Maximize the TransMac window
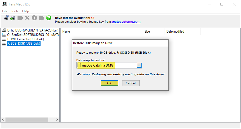The height and width of the screenshot is (129, 241). tap(222, 4)
